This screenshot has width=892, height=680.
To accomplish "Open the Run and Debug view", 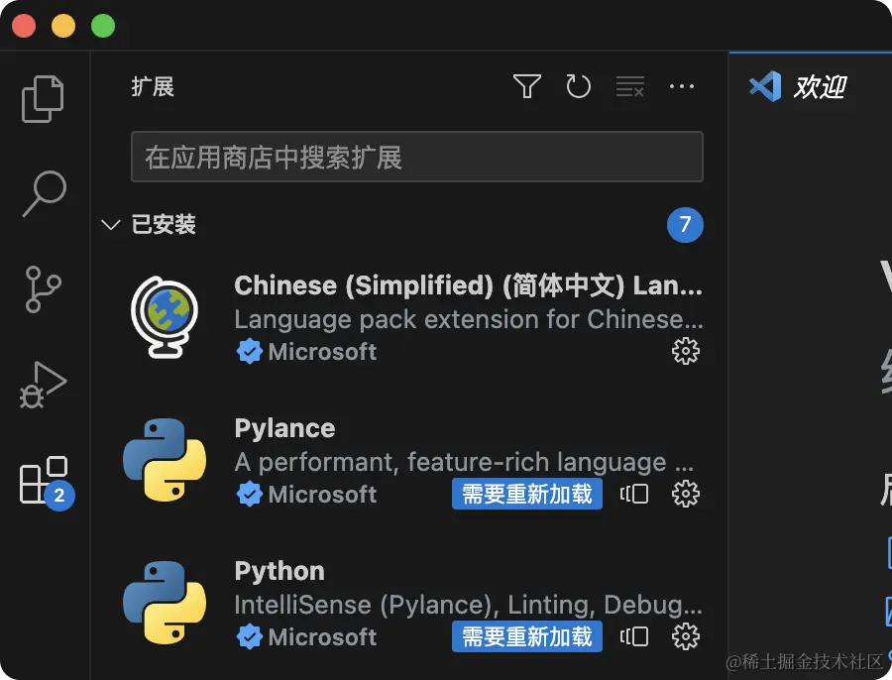I will [44, 385].
